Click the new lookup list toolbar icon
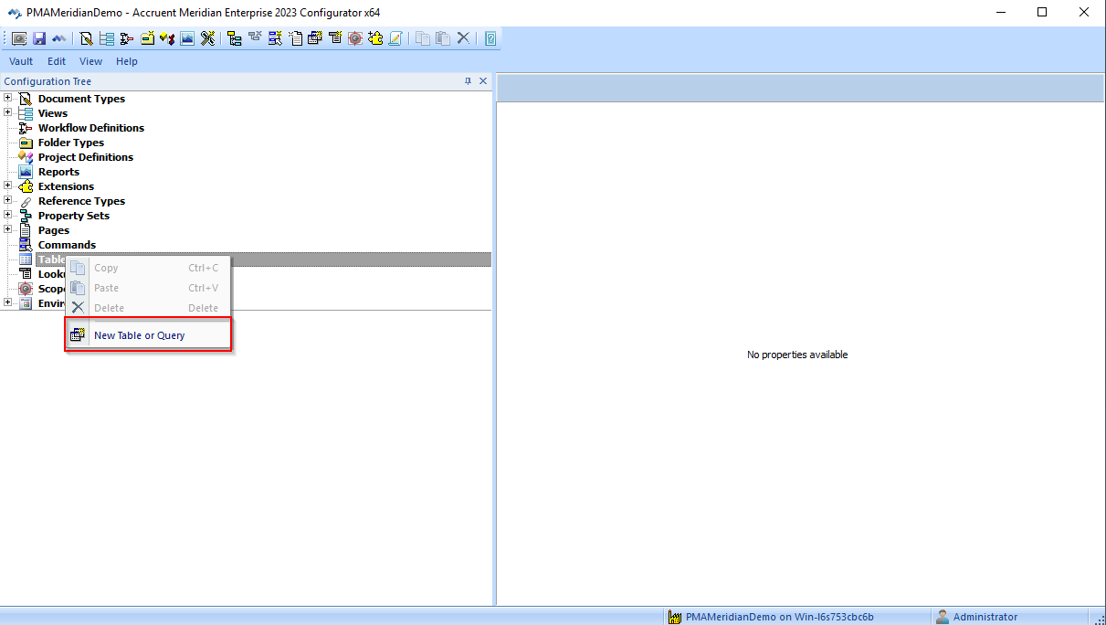Viewport: 1106px width, 625px height. [x=335, y=38]
